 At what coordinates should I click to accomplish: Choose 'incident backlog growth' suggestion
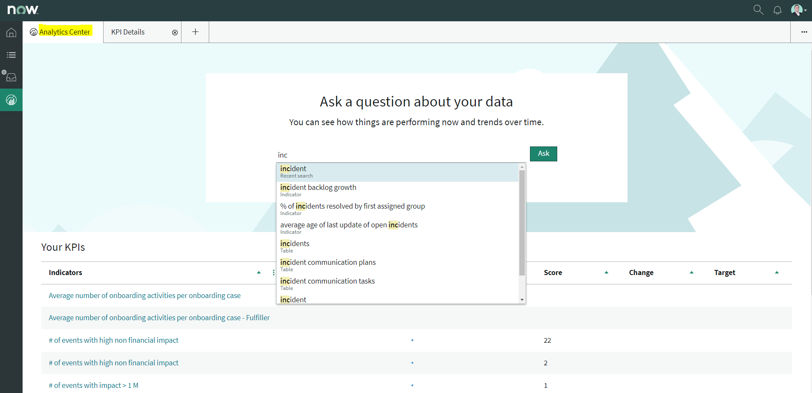318,187
